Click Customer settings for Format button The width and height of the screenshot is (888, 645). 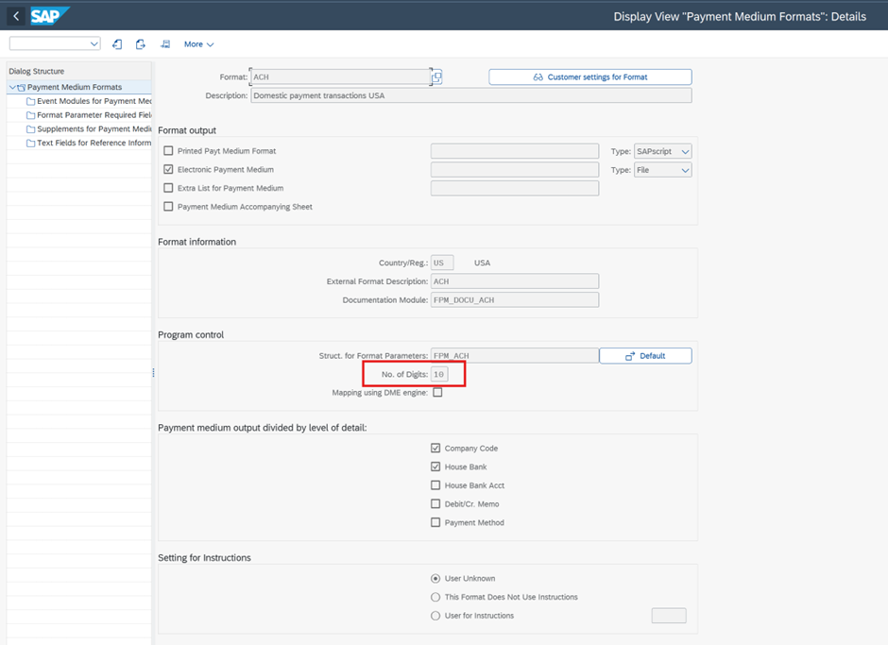click(x=590, y=77)
